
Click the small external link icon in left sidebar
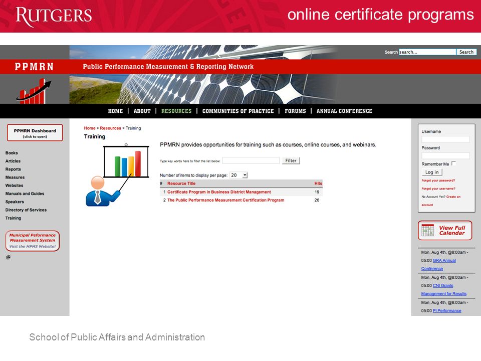point(8,258)
